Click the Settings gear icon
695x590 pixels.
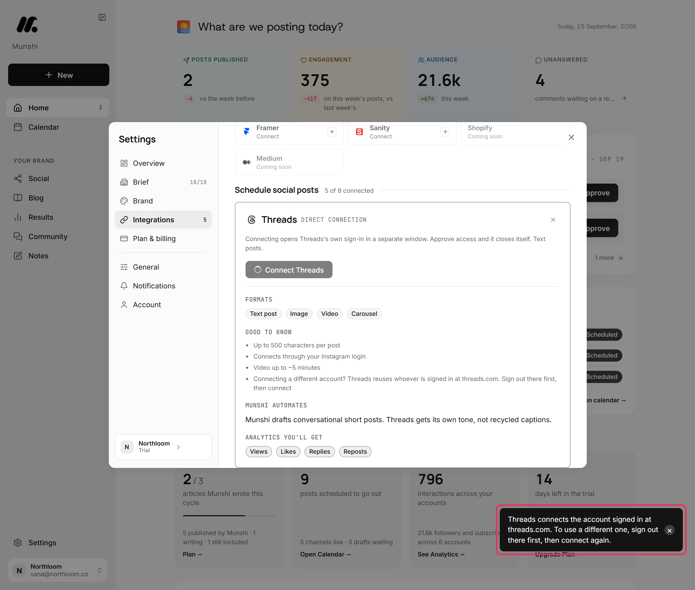click(18, 542)
